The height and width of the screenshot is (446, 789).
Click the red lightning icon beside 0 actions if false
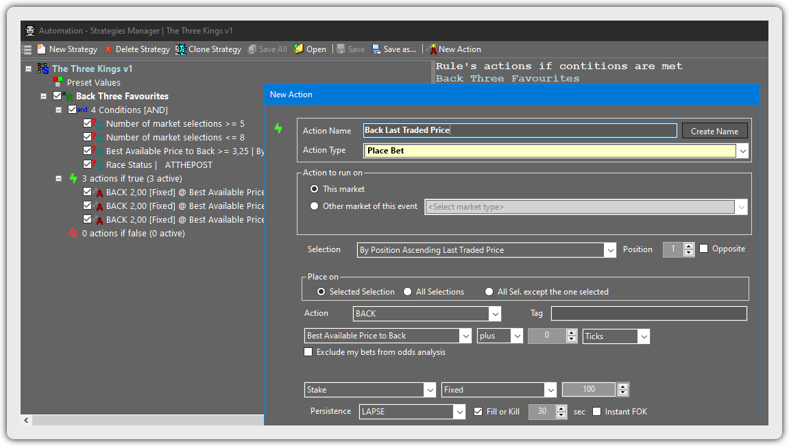[x=73, y=233]
